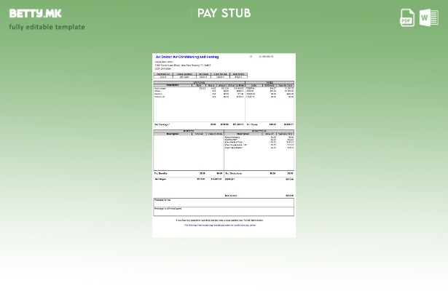Open the pay stub document thumbnail
Screen dimensions: 448x291
(224, 145)
